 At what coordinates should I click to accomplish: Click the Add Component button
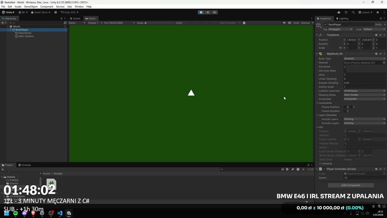pos(351,185)
